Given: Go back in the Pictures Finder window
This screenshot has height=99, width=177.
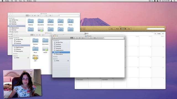Looking at the screenshot, I should pyautogui.click(x=54, y=38).
